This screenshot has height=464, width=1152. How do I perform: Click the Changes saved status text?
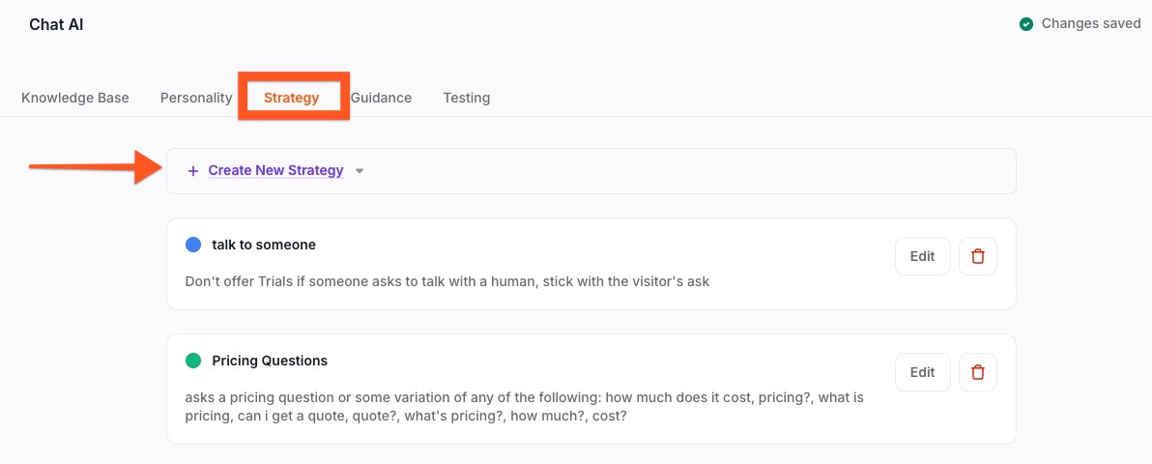click(x=1091, y=24)
